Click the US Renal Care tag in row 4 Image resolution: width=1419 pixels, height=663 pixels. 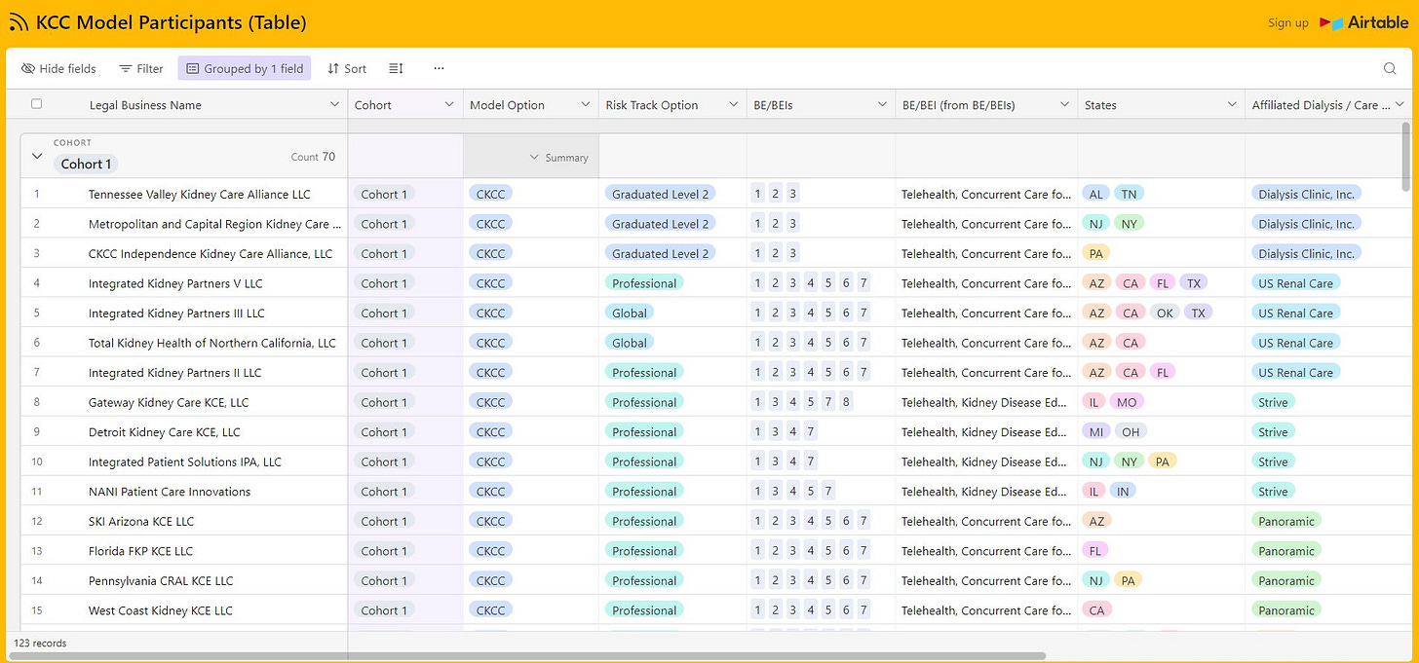(1295, 283)
